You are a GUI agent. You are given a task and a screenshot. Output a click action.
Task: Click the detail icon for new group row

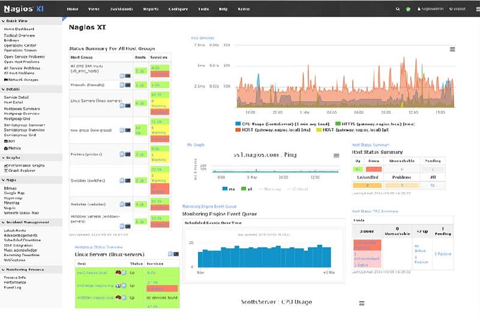[x=122, y=130]
